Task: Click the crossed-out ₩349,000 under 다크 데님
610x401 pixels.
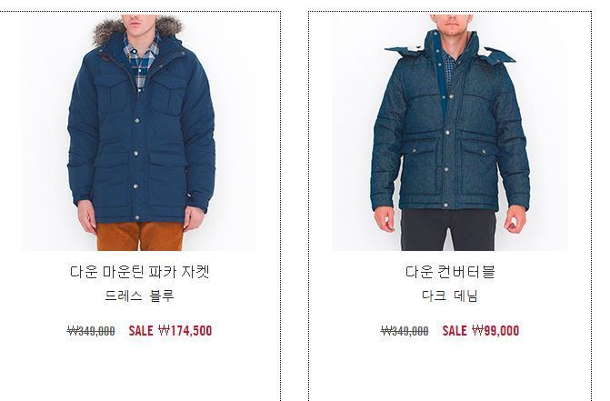Action: click(405, 331)
